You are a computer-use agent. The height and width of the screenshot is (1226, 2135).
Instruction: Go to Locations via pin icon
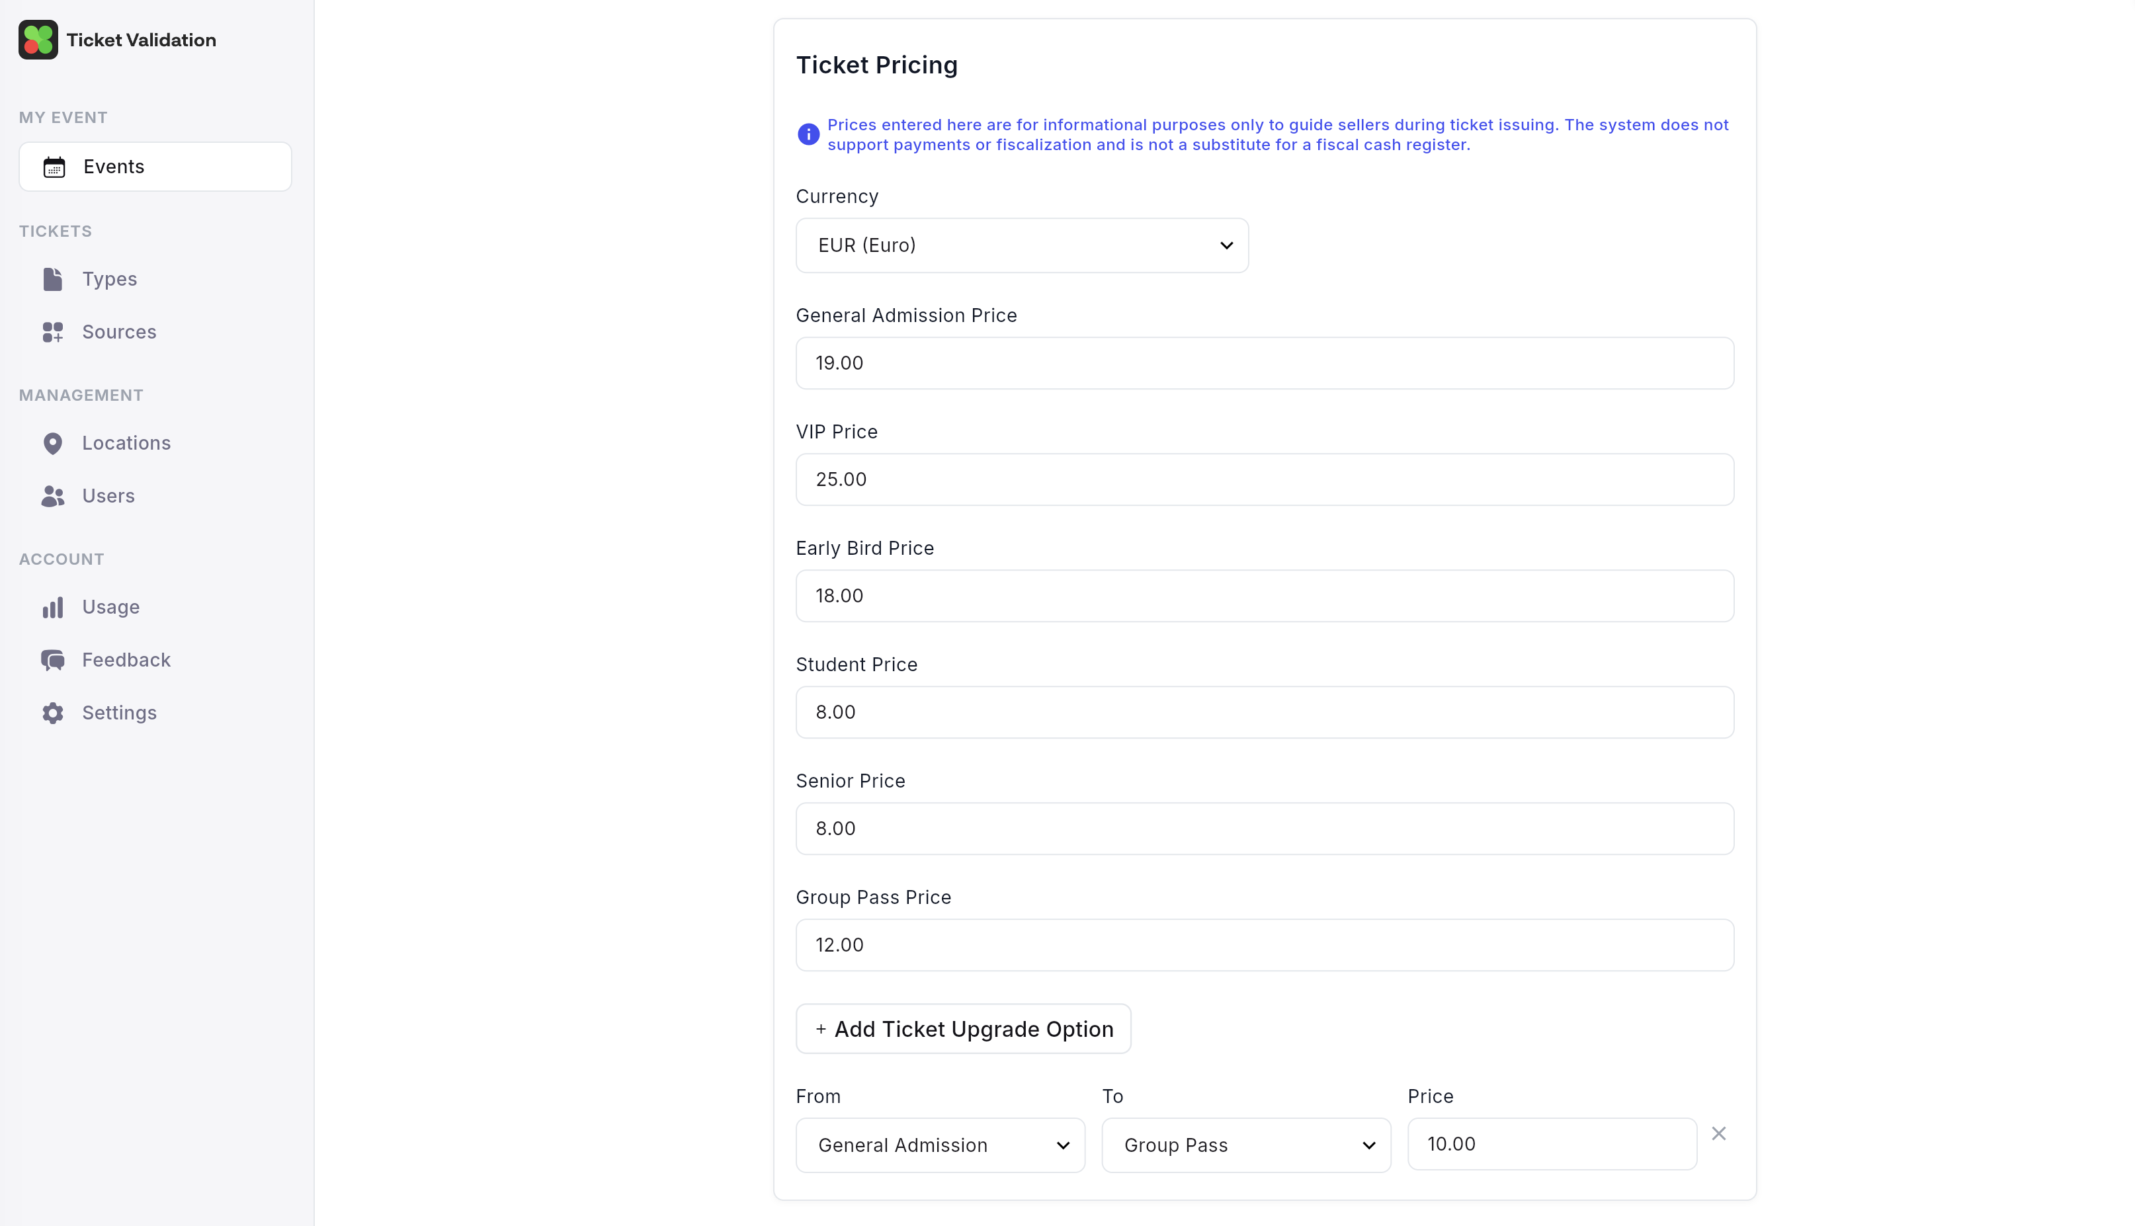pyautogui.click(x=52, y=443)
